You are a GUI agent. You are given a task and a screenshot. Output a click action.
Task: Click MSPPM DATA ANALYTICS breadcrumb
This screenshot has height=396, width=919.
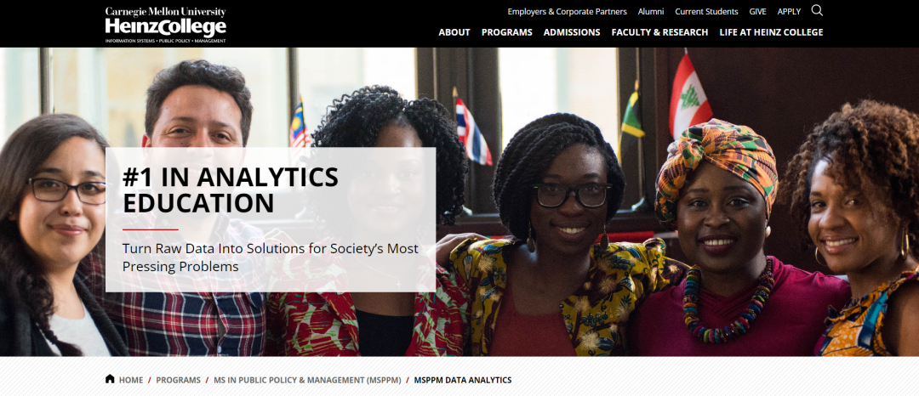click(x=463, y=380)
